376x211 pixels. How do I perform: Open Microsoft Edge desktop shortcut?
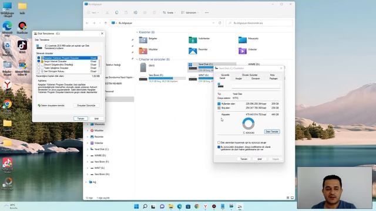tap(8, 29)
